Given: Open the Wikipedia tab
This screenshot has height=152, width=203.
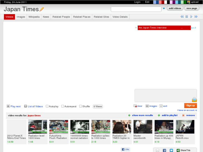Looking at the screenshot, I should (34, 17).
